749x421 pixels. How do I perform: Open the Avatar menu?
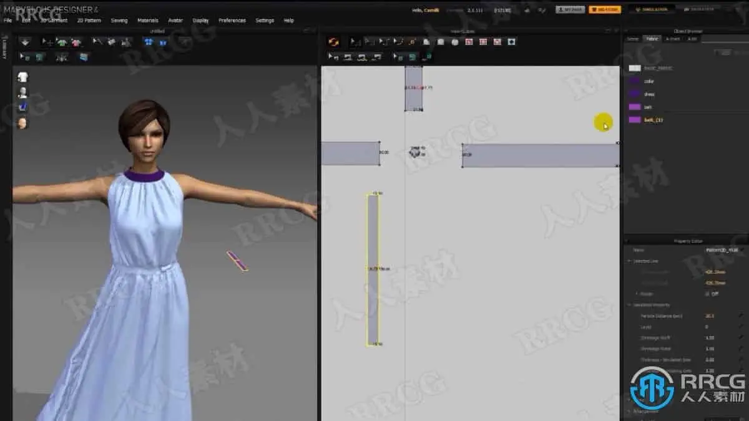pos(175,20)
